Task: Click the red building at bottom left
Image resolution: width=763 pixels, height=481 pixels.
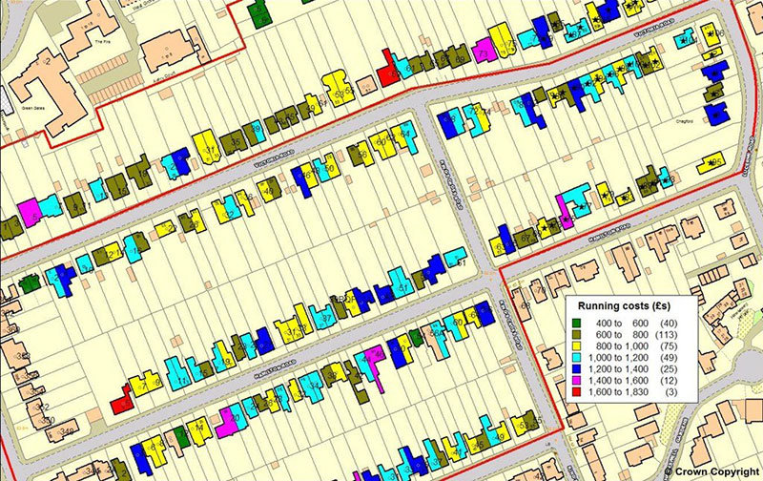Action: [x=121, y=405]
